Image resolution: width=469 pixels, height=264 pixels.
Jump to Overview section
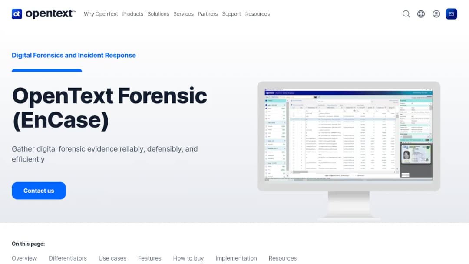(24, 258)
